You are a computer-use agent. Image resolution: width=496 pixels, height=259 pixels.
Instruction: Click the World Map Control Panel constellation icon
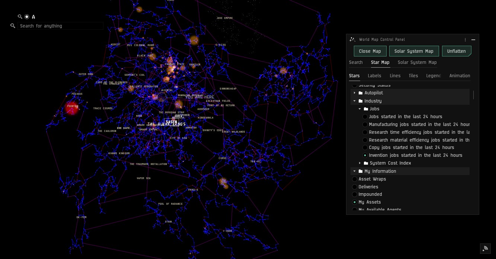point(353,39)
